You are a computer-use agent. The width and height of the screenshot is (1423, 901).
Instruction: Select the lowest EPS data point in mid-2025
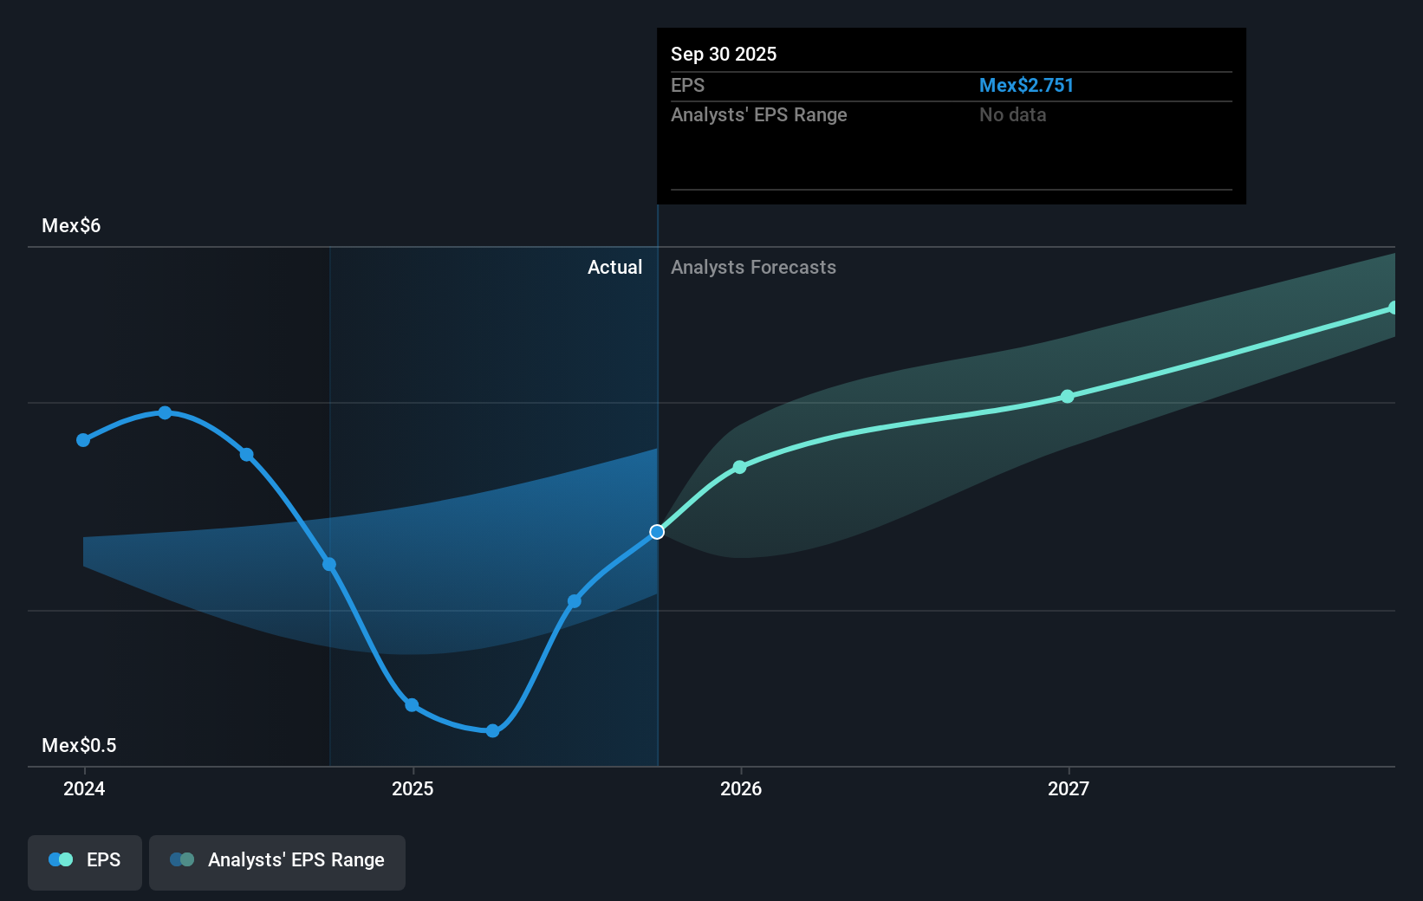(491, 730)
